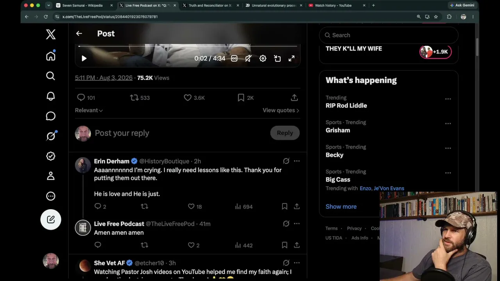
Task: Share Erin Derham's comment
Action: (x=297, y=206)
